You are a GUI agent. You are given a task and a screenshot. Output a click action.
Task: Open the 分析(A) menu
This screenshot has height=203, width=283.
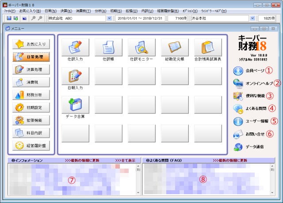100,11
